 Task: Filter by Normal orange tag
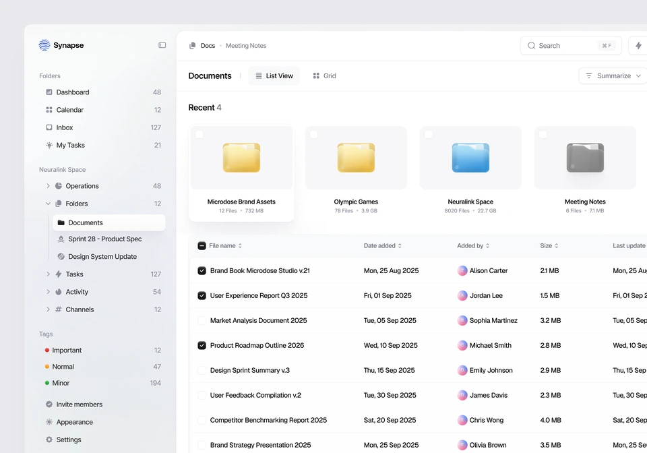click(x=103, y=367)
